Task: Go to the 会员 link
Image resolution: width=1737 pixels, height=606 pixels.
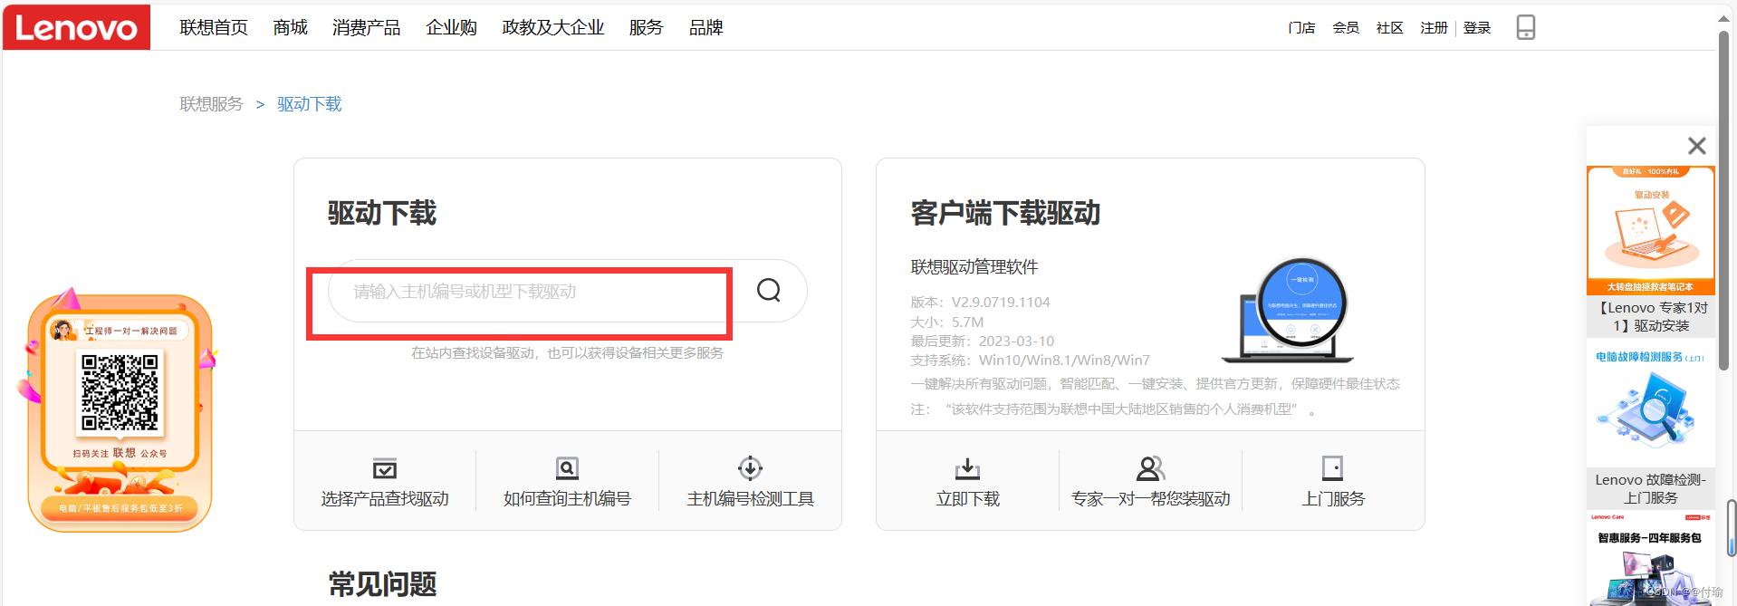Action: click(x=1346, y=28)
